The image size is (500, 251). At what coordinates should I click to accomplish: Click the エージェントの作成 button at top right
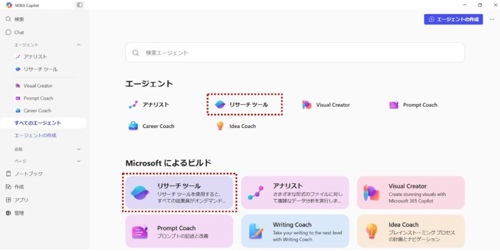454,19
